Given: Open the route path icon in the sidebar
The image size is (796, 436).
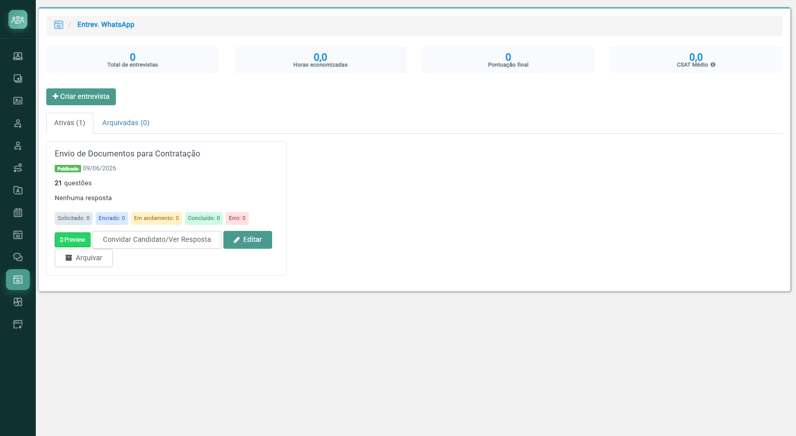Looking at the screenshot, I should (18, 168).
